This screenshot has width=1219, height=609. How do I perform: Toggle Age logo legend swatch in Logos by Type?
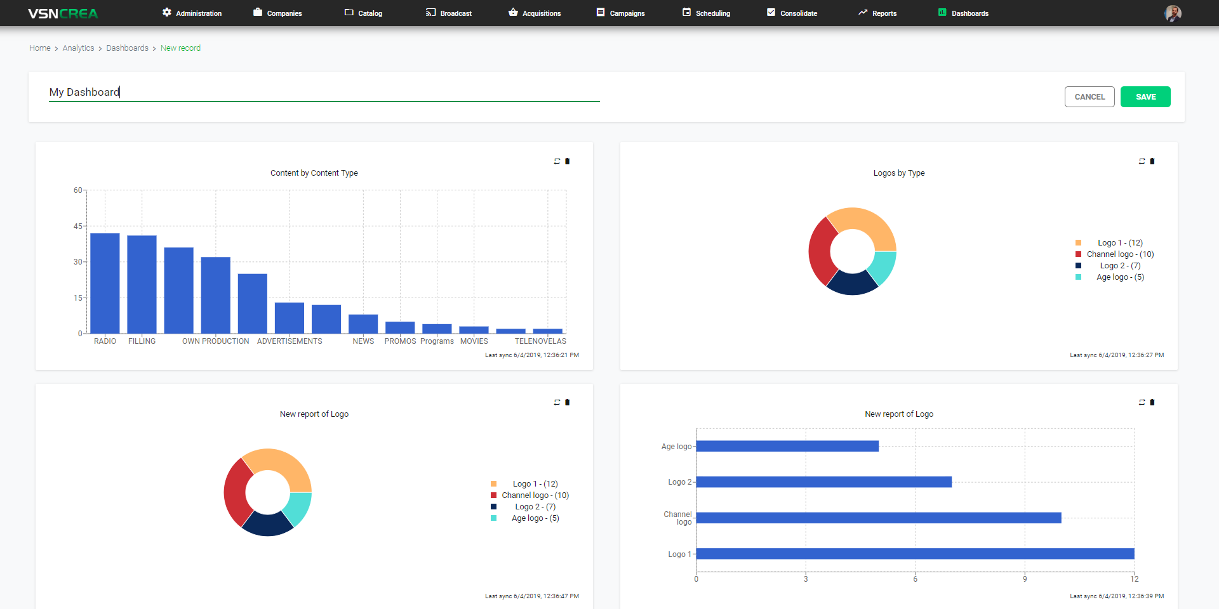[1078, 277]
